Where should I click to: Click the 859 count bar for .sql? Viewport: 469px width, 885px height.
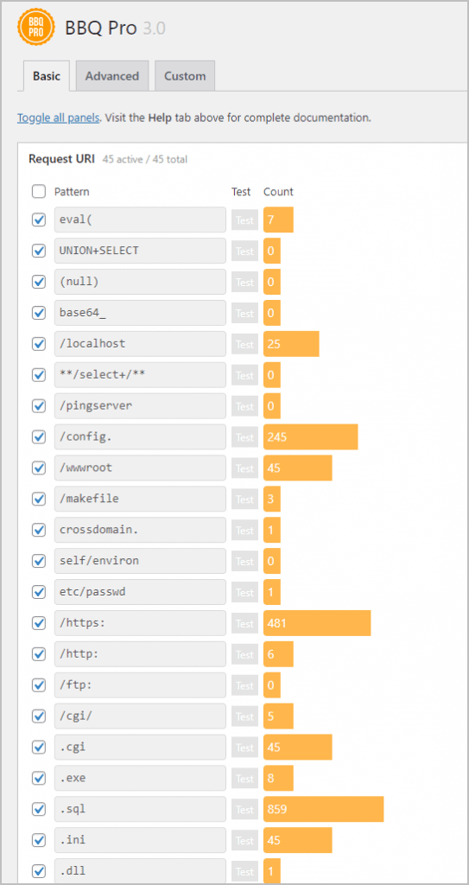coord(323,809)
